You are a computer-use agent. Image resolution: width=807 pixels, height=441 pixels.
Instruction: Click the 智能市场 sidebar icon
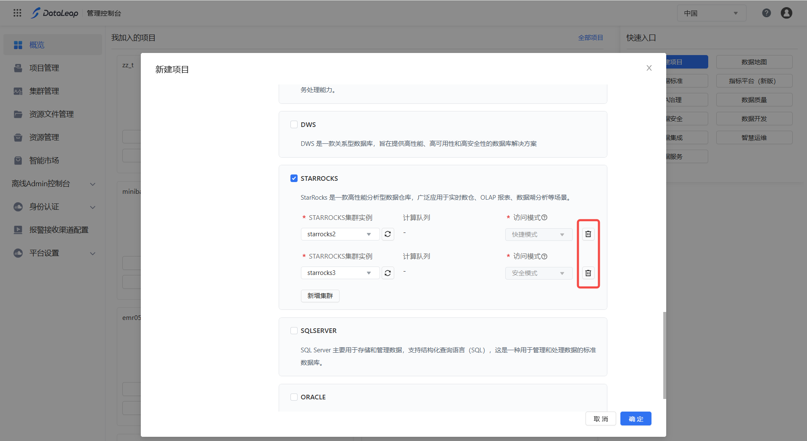point(18,161)
